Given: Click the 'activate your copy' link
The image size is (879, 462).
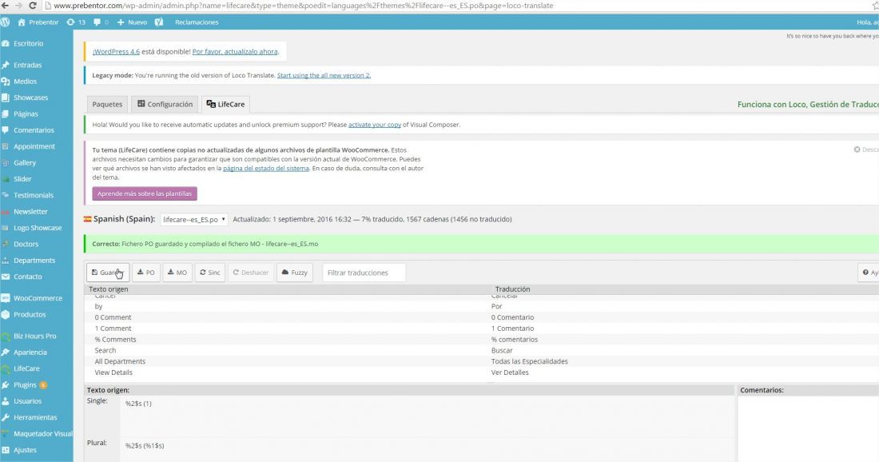Looking at the screenshot, I should pyautogui.click(x=375, y=125).
